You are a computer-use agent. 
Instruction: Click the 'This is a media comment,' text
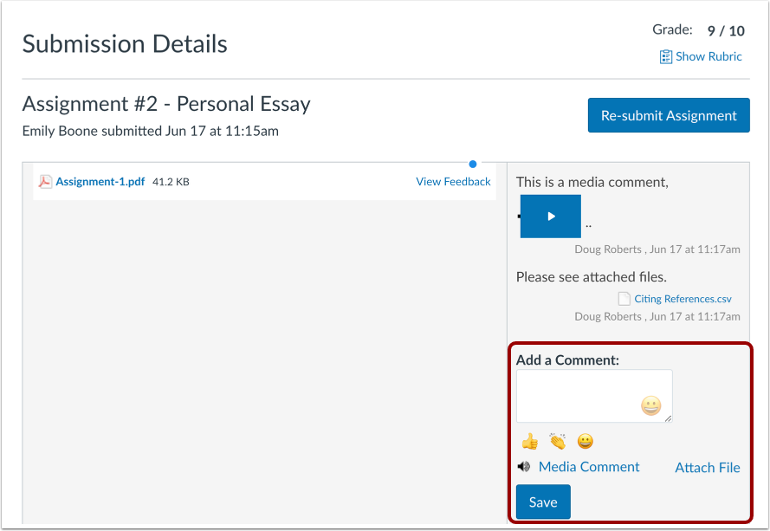click(592, 182)
